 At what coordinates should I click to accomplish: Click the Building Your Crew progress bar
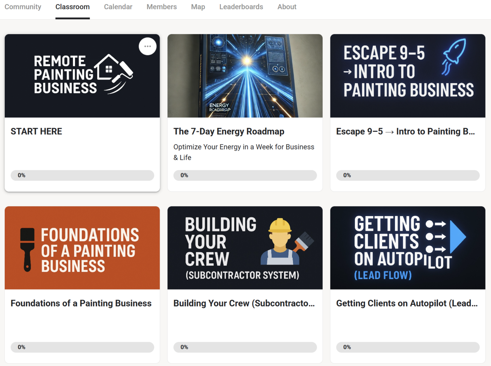click(245, 347)
